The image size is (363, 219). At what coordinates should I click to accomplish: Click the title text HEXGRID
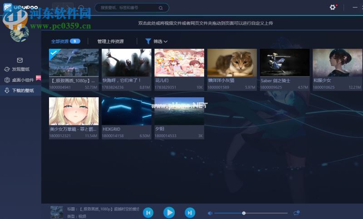click(111, 129)
